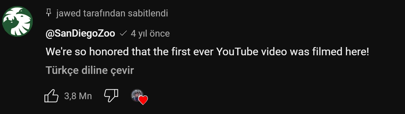Image resolution: width=405 pixels, height=114 pixels.
Task: Click the pin icon above the comment
Action: [48, 13]
